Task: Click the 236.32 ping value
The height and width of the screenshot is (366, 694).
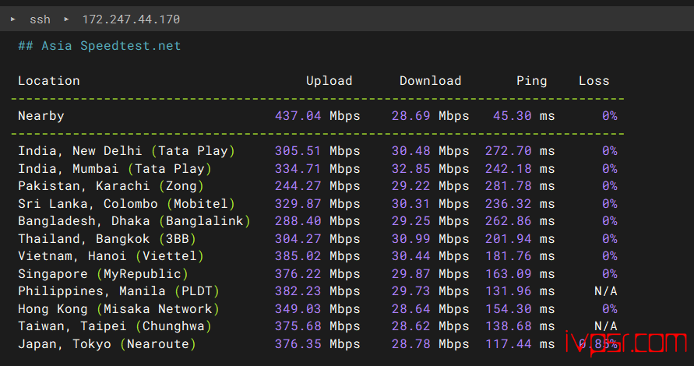Action: pos(508,203)
